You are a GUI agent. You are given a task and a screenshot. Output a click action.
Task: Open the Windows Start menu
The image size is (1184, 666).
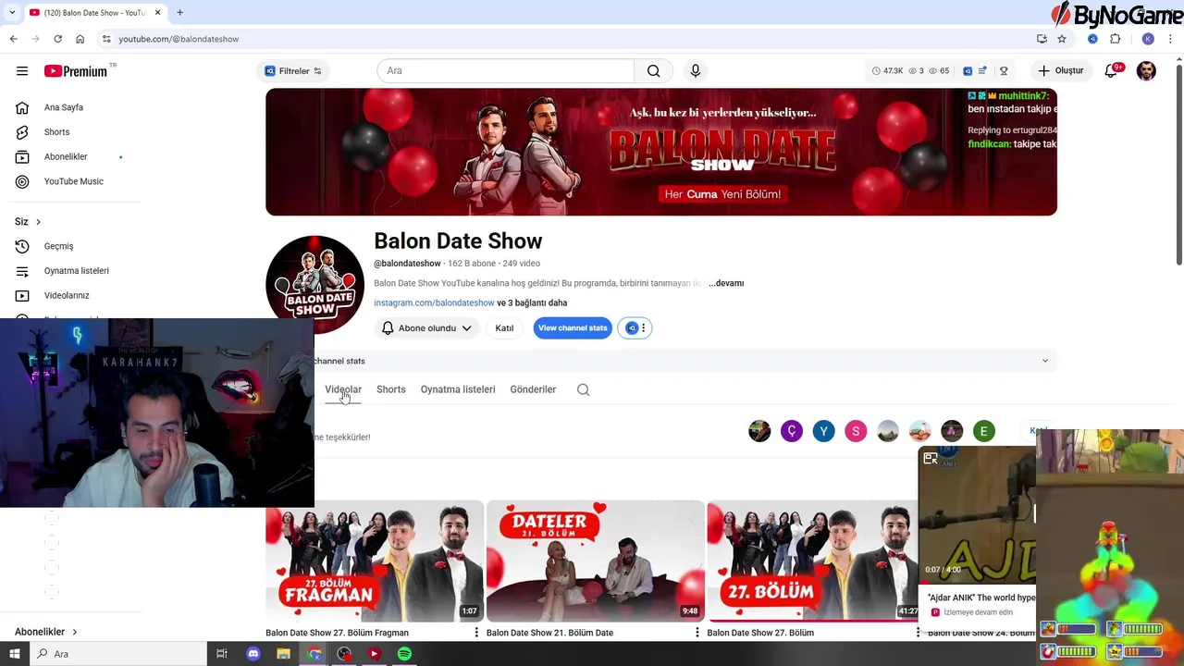[x=15, y=654]
